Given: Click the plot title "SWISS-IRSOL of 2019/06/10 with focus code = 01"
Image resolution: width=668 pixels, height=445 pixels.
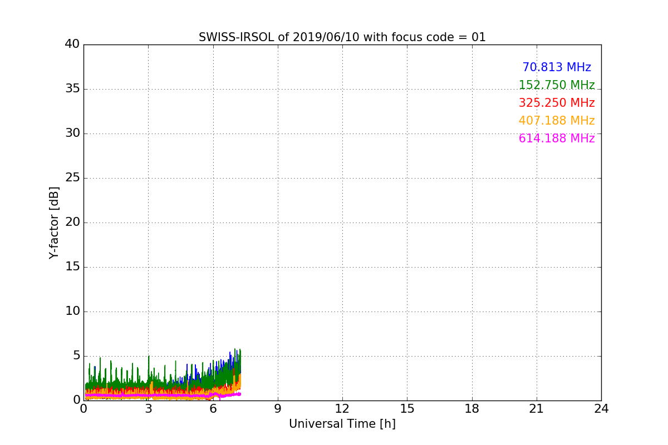Looking at the screenshot, I should 342,37.
